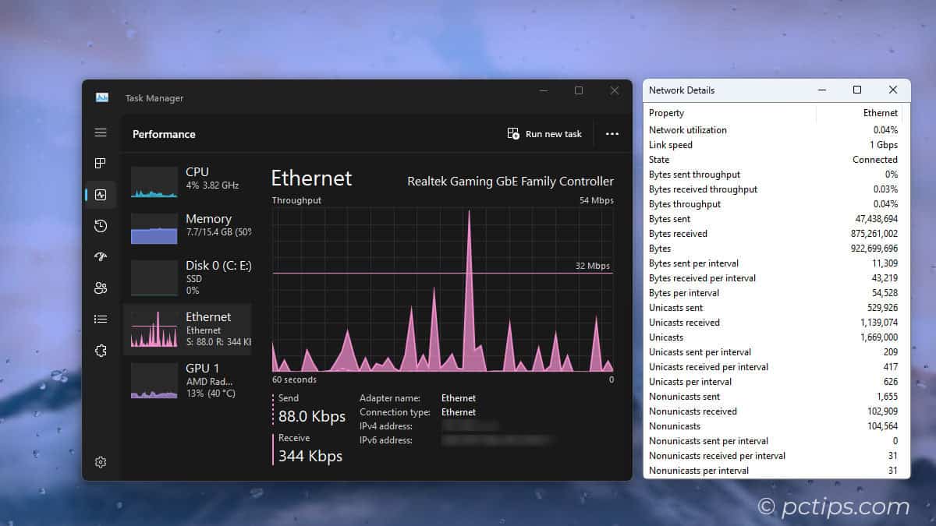The image size is (936, 526).
Task: Switch to the Users page
Action: coord(100,288)
